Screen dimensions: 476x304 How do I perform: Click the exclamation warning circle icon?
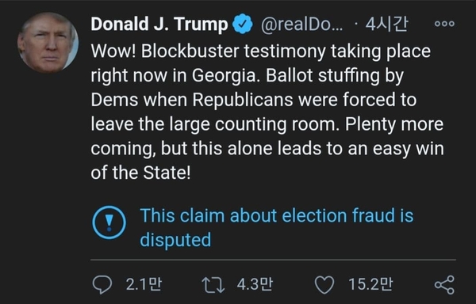109,222
